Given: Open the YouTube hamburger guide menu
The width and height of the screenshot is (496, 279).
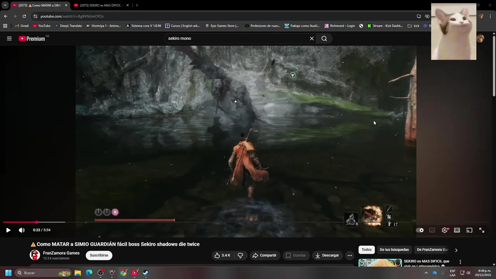Looking at the screenshot, I should click(9, 38).
